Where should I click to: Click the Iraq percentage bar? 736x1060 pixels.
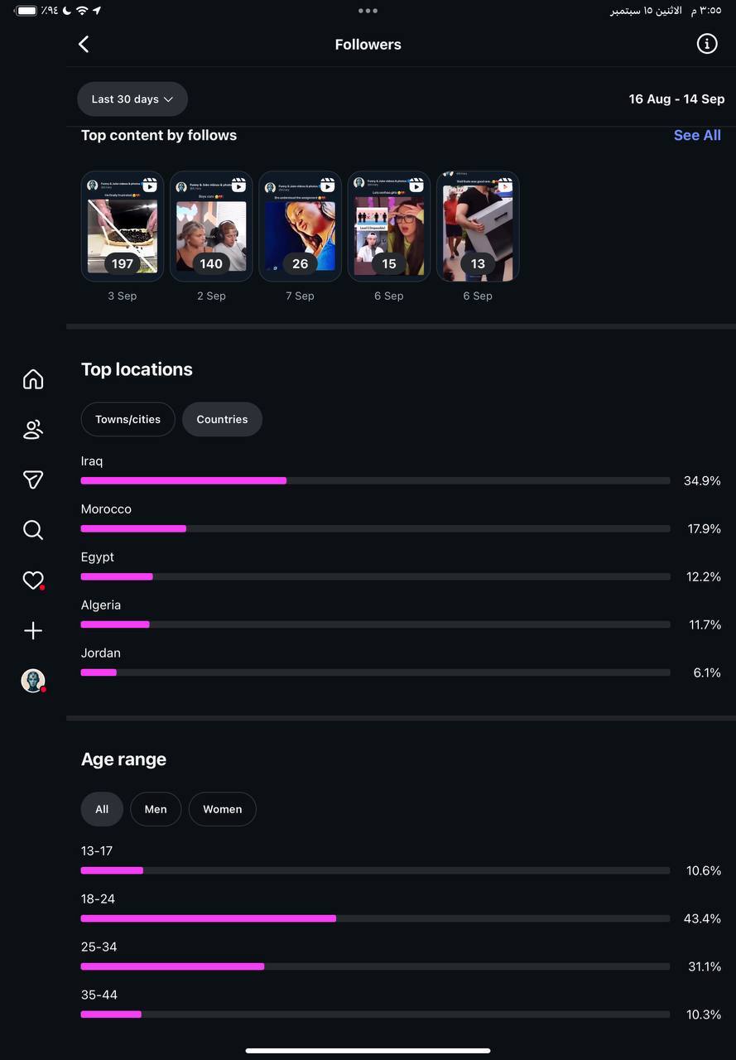click(375, 480)
